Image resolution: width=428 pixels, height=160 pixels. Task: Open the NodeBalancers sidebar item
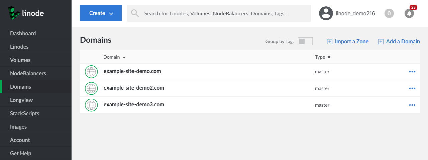tap(28, 73)
